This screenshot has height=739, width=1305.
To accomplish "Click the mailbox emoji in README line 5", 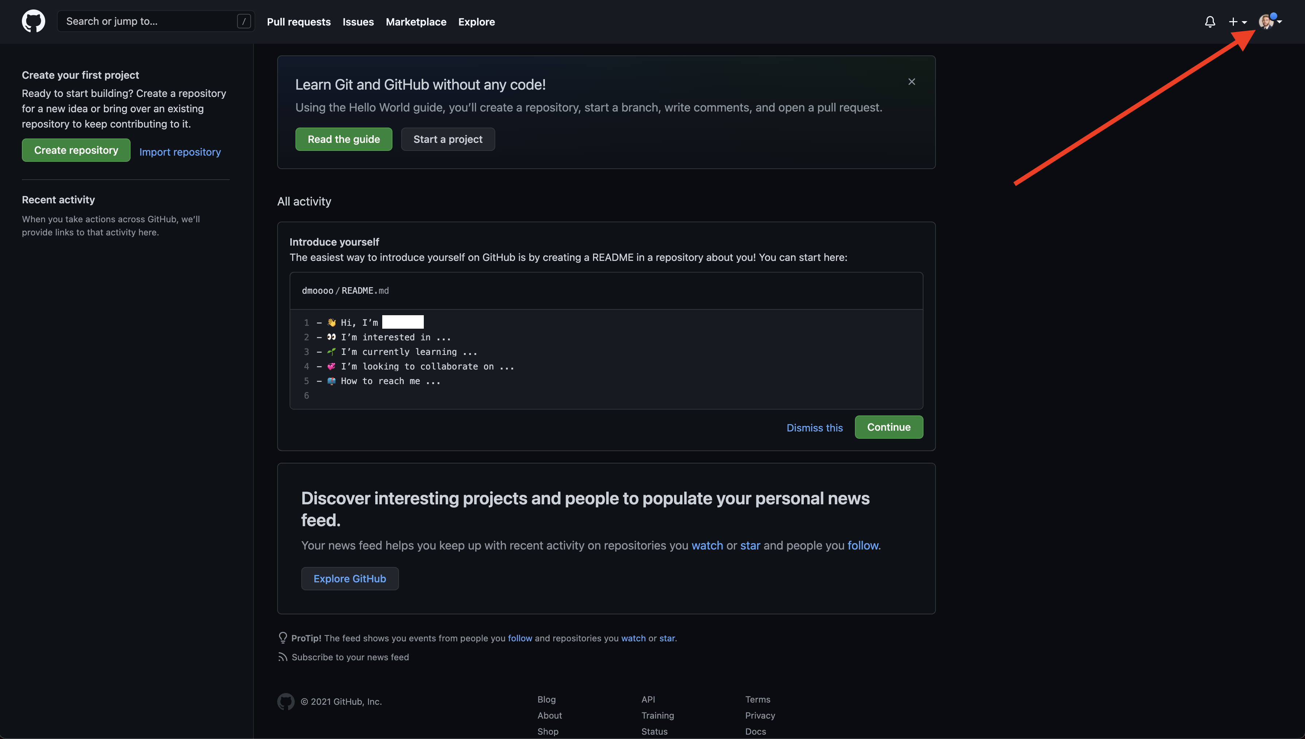I will [332, 381].
